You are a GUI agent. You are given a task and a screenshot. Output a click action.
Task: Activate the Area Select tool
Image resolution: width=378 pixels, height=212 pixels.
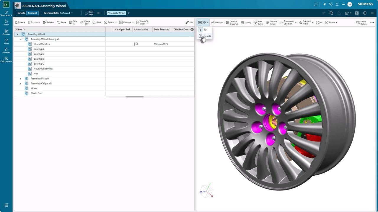pyautogui.click(x=258, y=22)
